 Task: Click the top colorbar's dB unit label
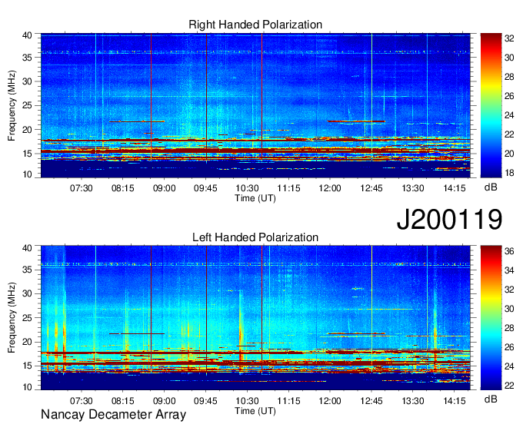click(x=491, y=187)
